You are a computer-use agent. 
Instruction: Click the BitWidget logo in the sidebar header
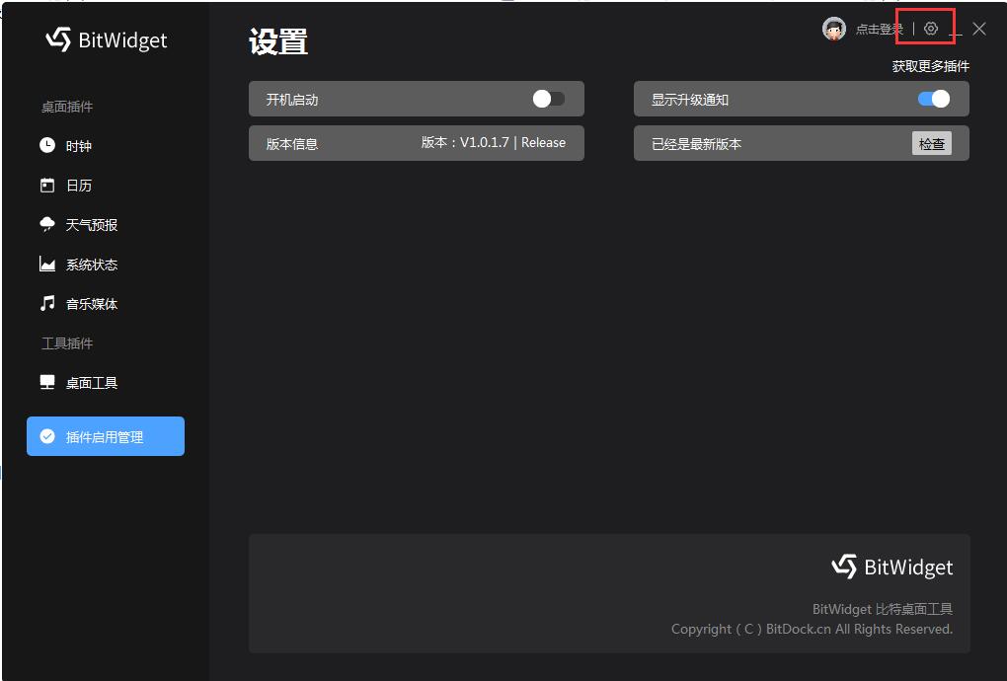click(107, 39)
